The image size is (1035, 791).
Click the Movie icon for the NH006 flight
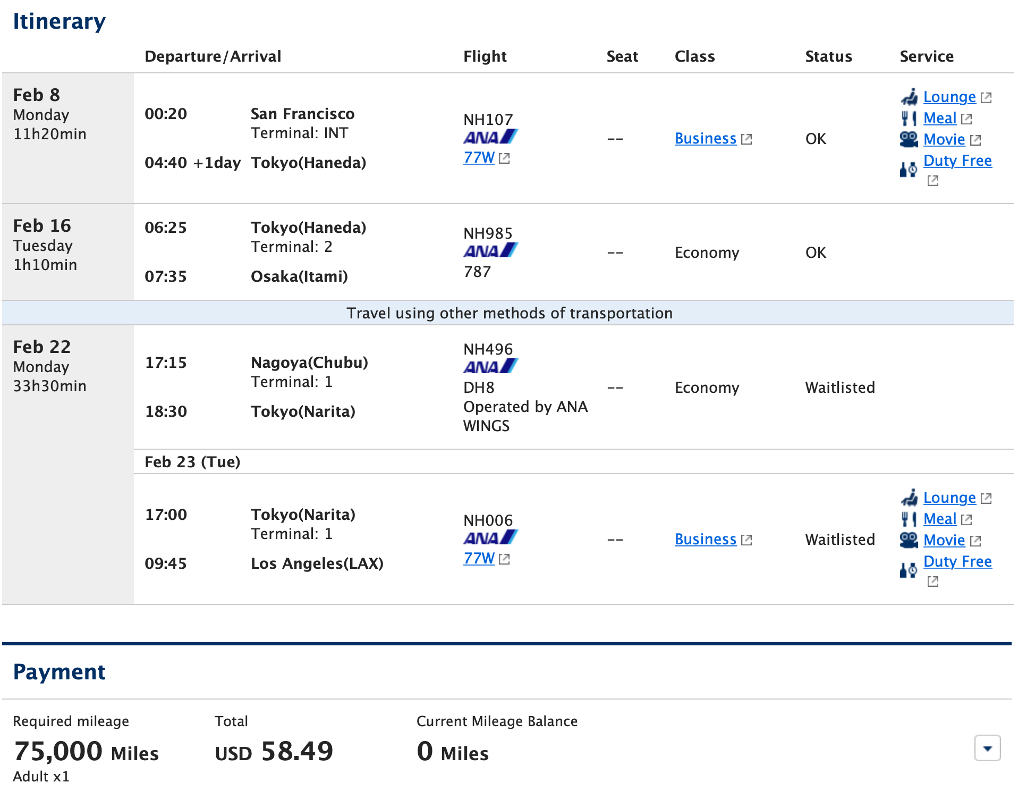tap(909, 540)
